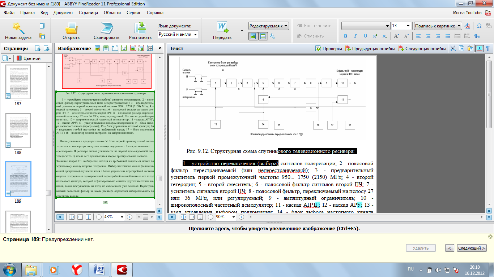Apply bold formatting

[345, 36]
